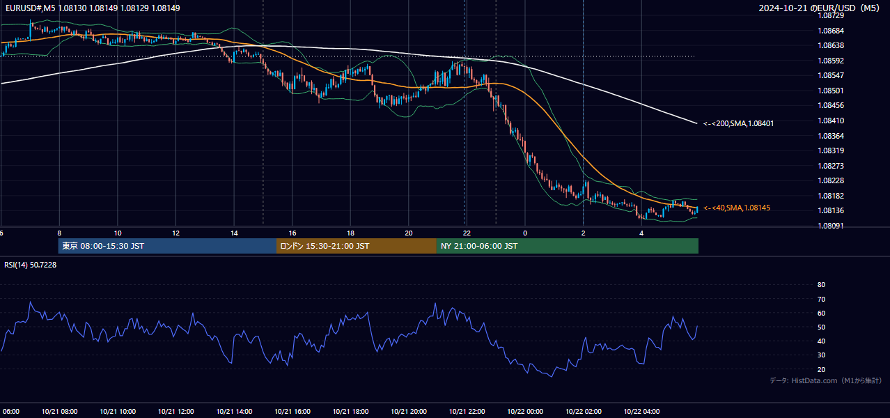The height and width of the screenshot is (418, 890).
Task: Click price axis value 1.08410
Action: [x=830, y=121]
